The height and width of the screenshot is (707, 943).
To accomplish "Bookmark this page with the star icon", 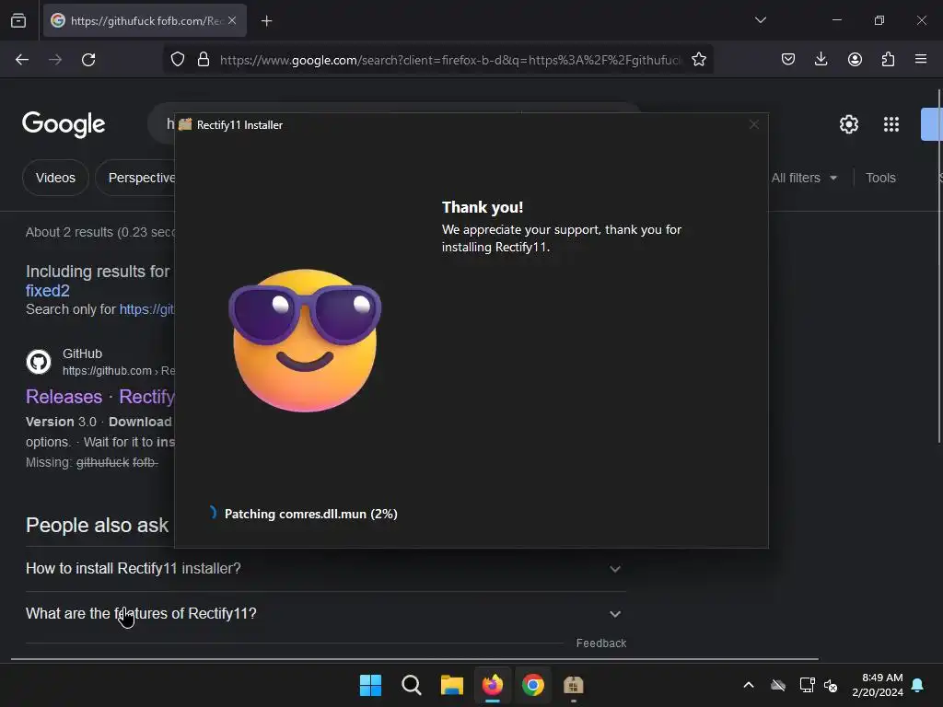I will pos(699,60).
